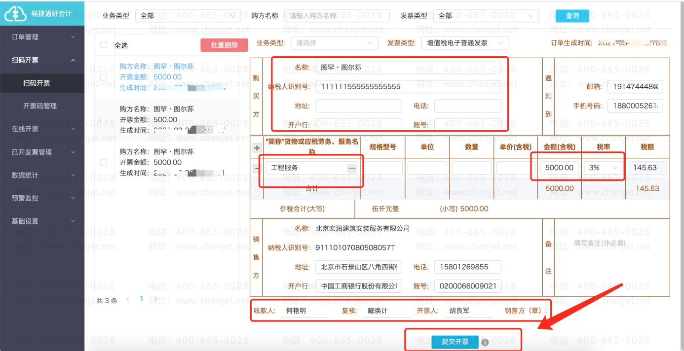
Task: Click the minus icon to remove item row
Action: click(x=257, y=168)
